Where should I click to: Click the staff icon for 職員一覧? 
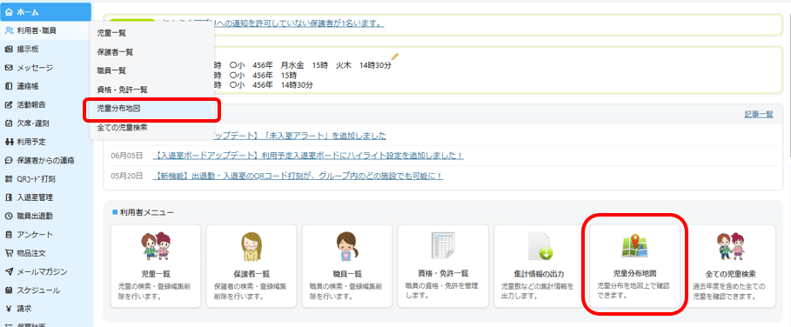347,246
